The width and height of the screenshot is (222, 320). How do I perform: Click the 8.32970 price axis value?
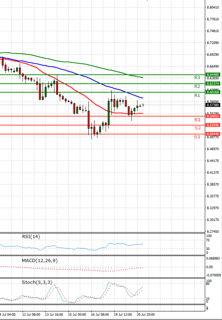pyautogui.click(x=213, y=208)
